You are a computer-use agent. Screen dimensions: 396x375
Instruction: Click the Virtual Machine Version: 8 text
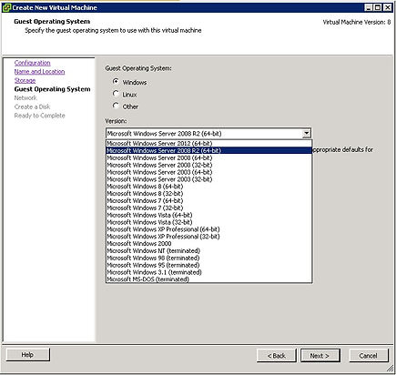coord(357,22)
